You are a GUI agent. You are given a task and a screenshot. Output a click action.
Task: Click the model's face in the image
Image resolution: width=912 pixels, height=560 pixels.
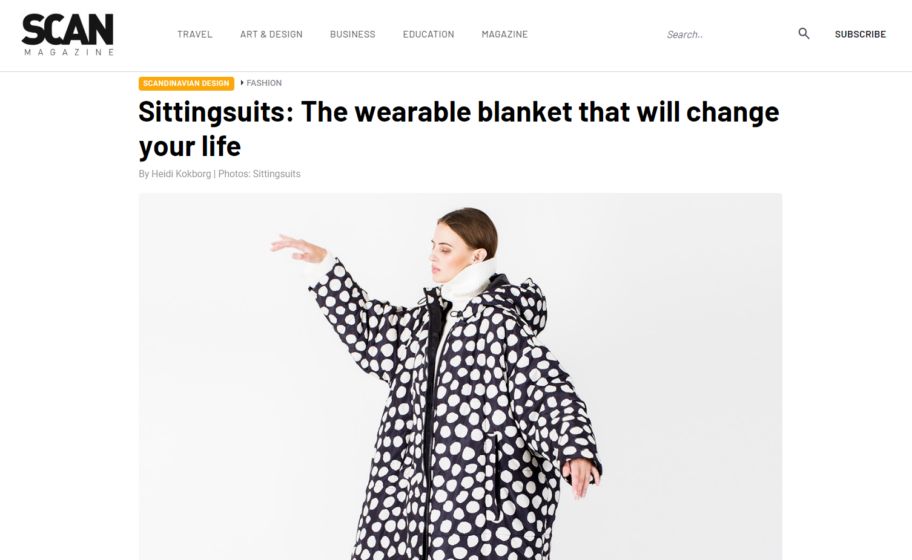445,250
